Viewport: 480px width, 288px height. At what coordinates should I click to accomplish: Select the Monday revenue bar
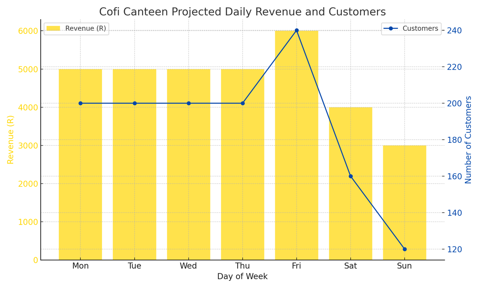pyautogui.click(x=80, y=164)
